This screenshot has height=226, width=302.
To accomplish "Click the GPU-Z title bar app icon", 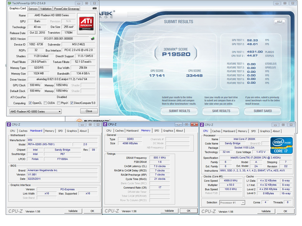I will [9, 3].
